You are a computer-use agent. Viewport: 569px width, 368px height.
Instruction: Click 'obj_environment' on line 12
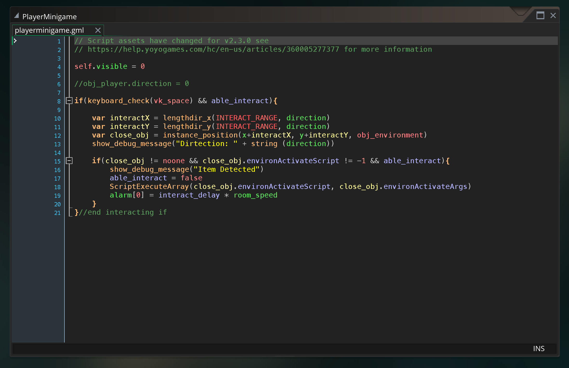pyautogui.click(x=390, y=135)
